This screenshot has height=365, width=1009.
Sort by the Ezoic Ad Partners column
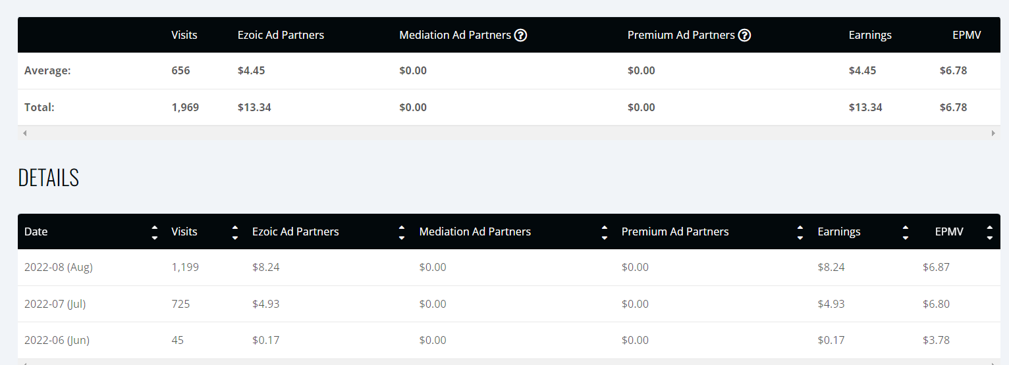402,232
